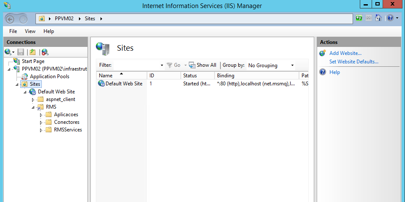
Task: Click the green Refresh Page icon
Action: tap(359, 18)
